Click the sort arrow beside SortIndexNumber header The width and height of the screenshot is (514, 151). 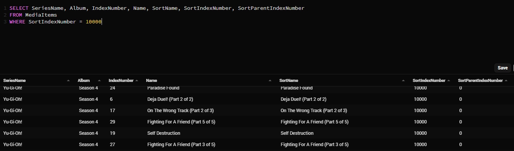(449, 80)
